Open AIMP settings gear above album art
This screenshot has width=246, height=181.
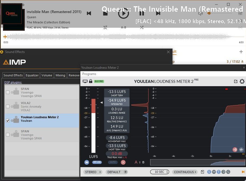(23, 5)
